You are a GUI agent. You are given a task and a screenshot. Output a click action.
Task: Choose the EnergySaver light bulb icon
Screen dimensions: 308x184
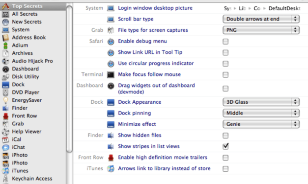(5, 100)
